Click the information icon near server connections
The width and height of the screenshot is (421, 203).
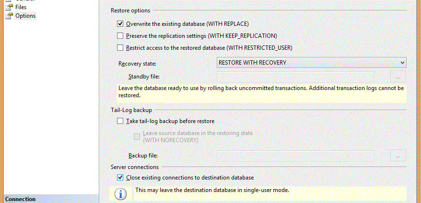[x=122, y=193]
